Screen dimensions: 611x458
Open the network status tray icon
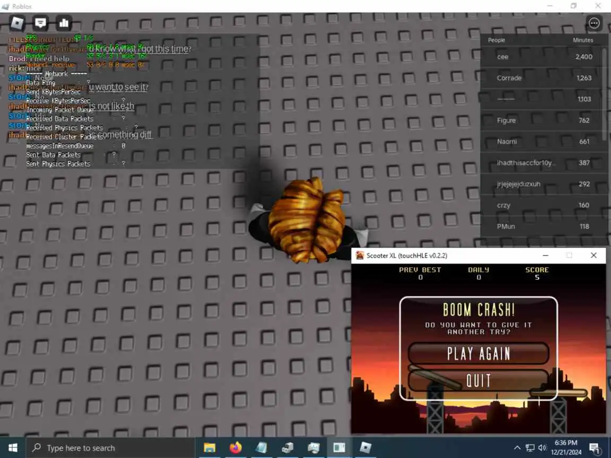coord(530,448)
